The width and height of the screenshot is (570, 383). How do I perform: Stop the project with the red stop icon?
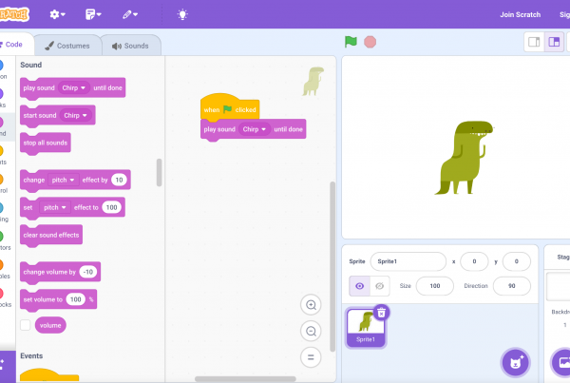(x=370, y=42)
